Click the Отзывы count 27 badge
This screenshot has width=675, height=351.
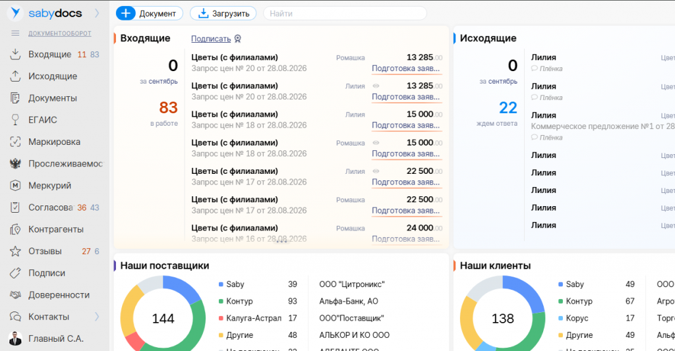click(x=86, y=251)
